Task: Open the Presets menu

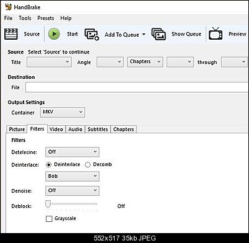Action: 46,18
